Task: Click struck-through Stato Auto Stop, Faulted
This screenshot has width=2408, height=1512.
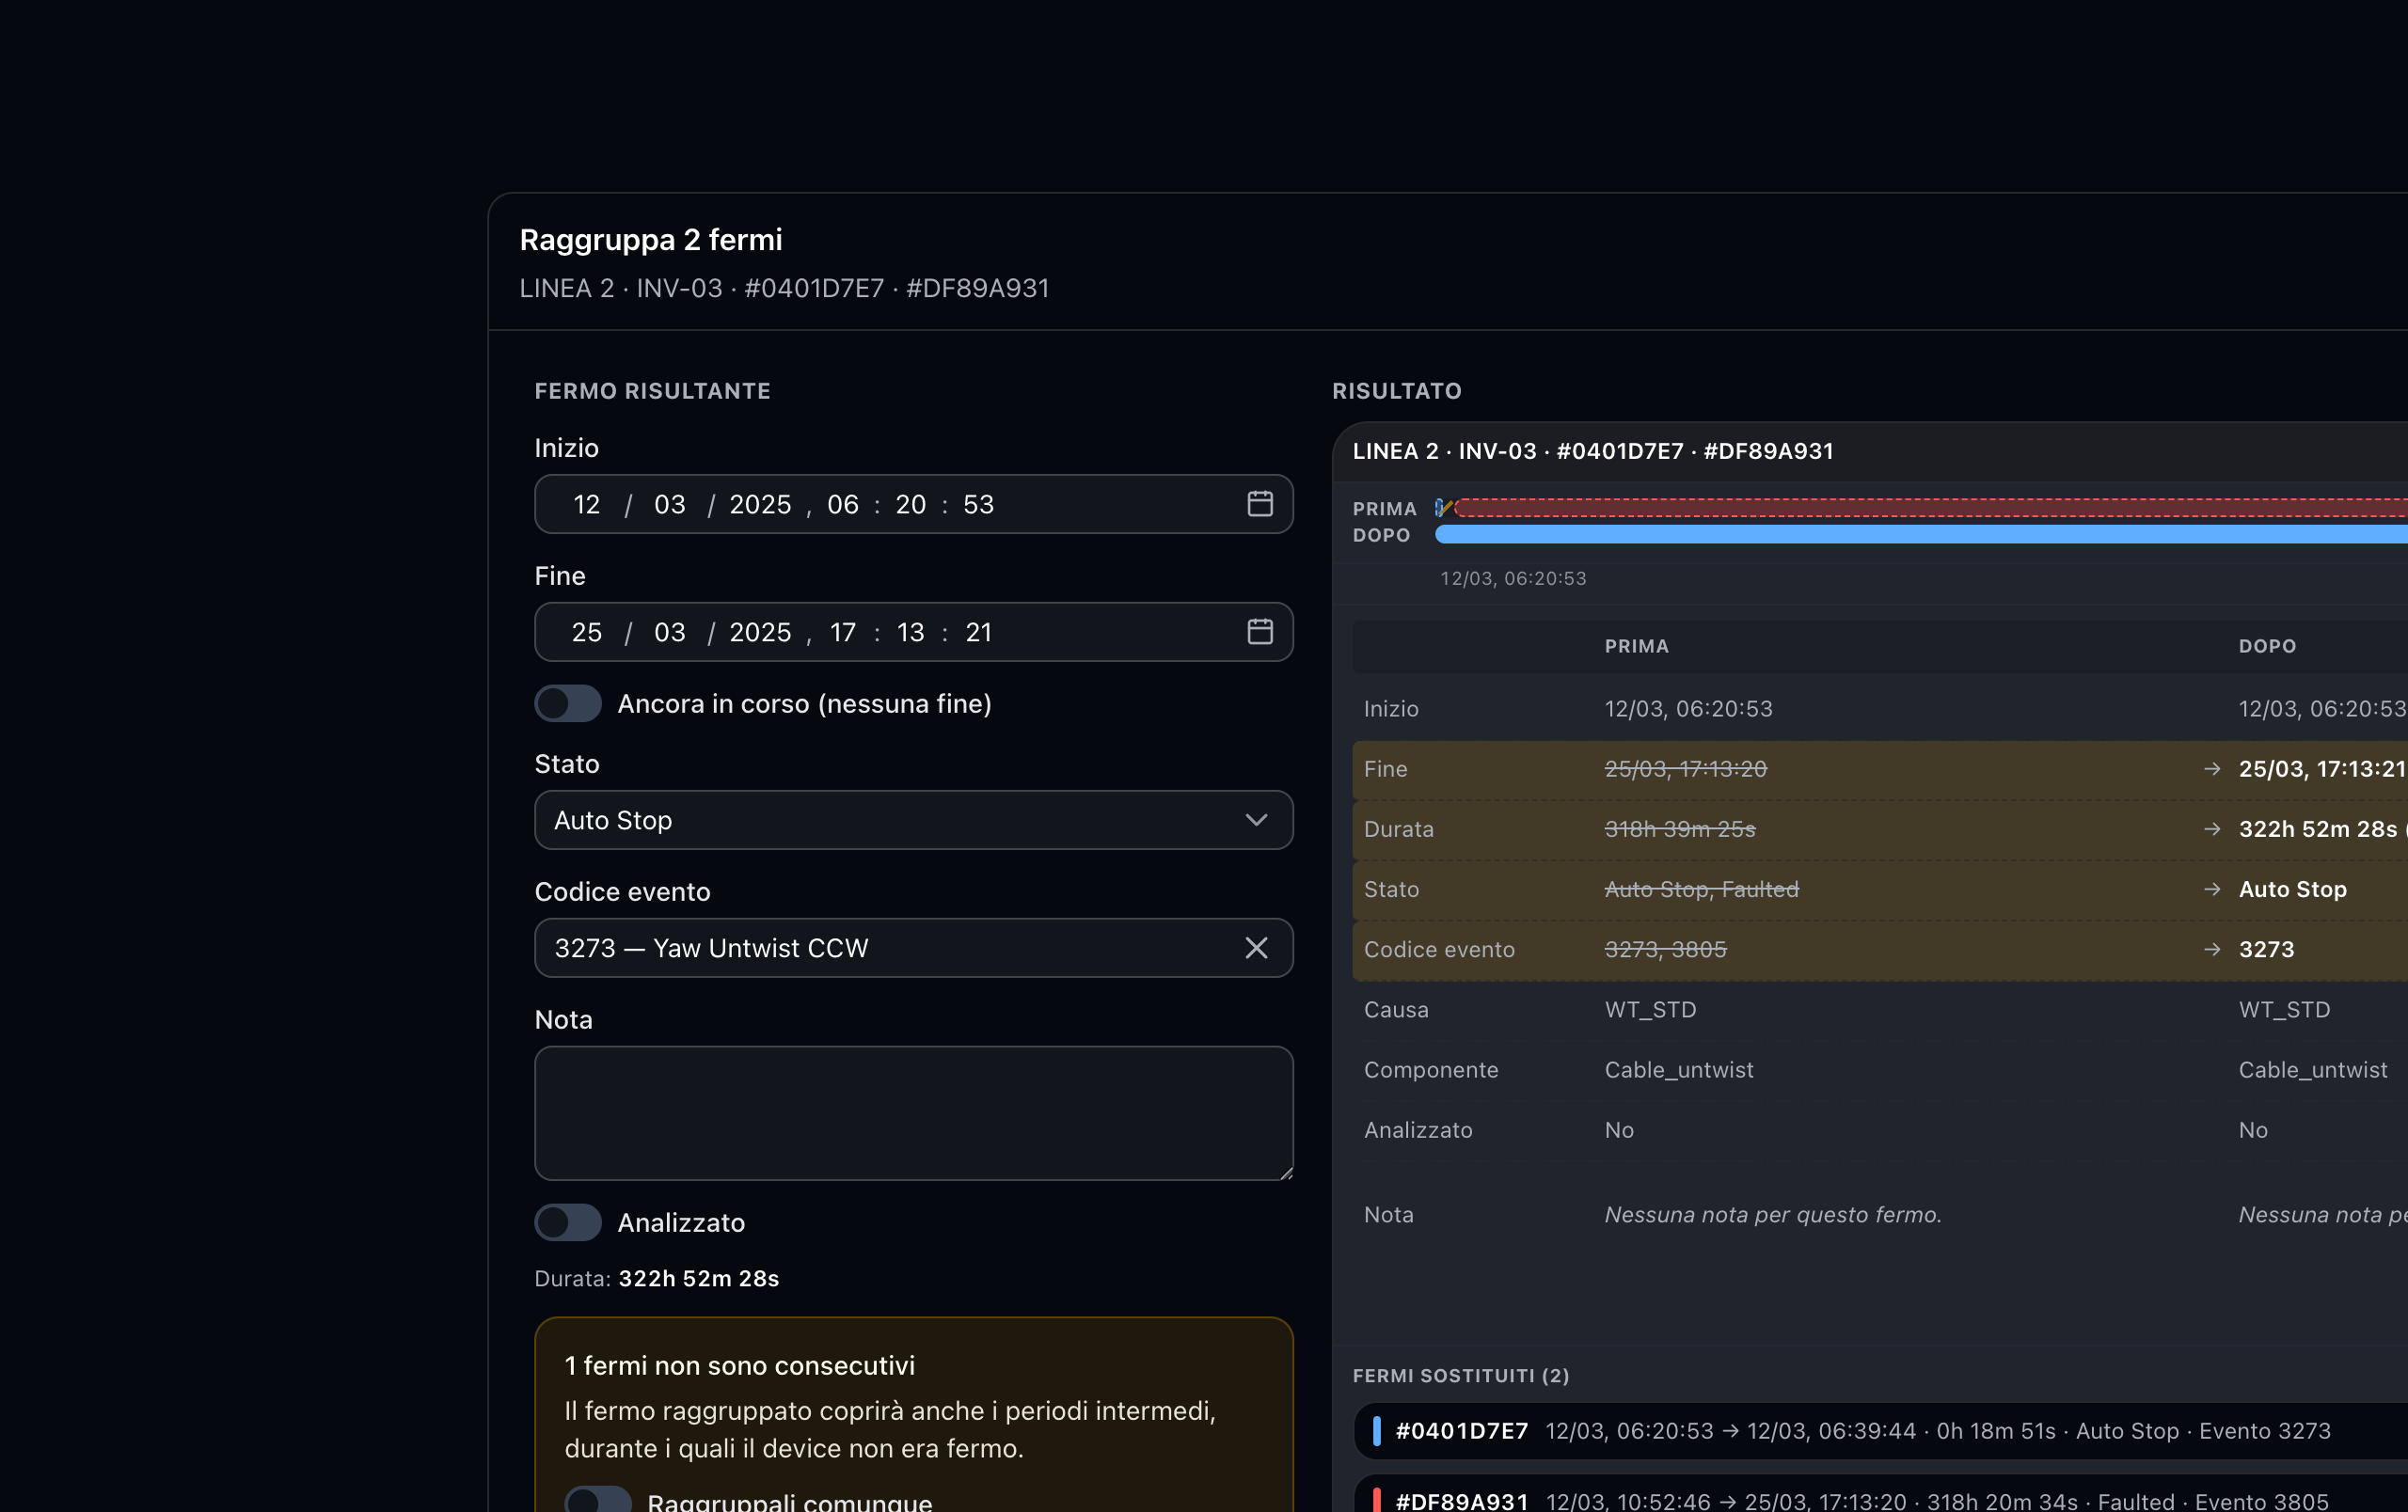Action: coord(1701,889)
